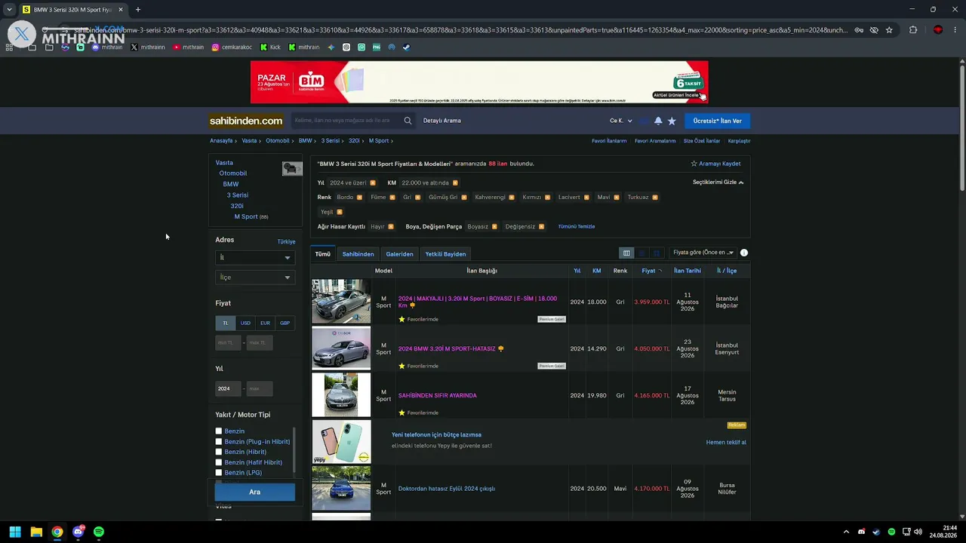Click the Ara search button
The image size is (966, 543).
[254, 492]
